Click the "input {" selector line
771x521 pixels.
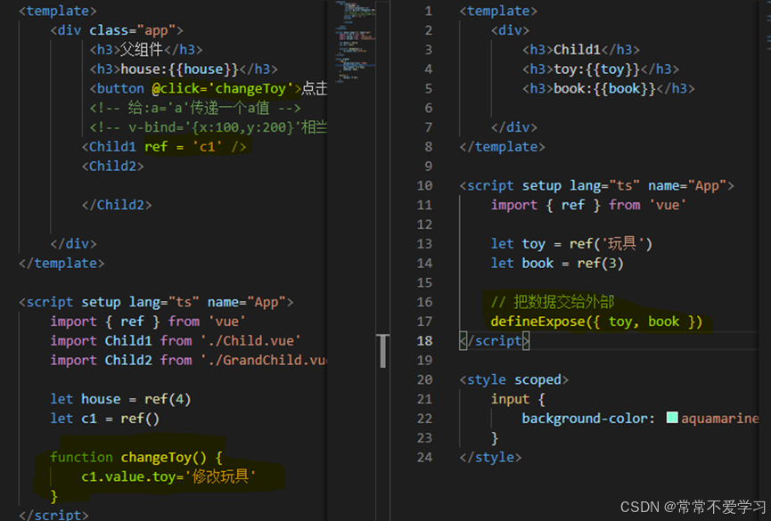518,399
